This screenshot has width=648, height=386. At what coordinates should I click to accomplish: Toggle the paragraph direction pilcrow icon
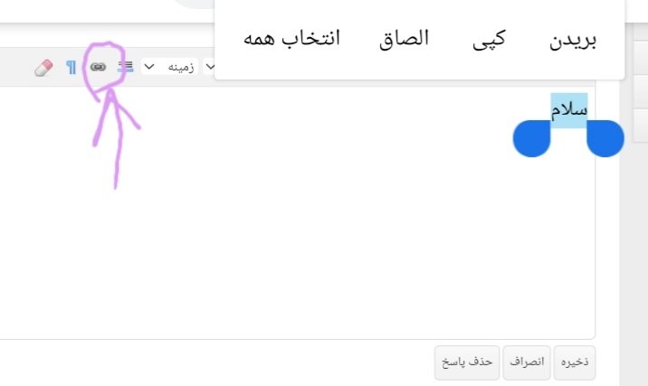pyautogui.click(x=71, y=67)
